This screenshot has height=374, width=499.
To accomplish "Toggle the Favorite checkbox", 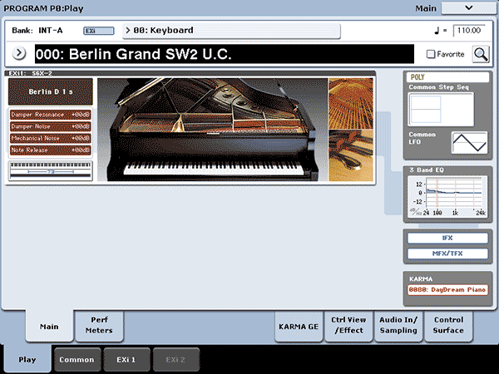I will (x=430, y=54).
